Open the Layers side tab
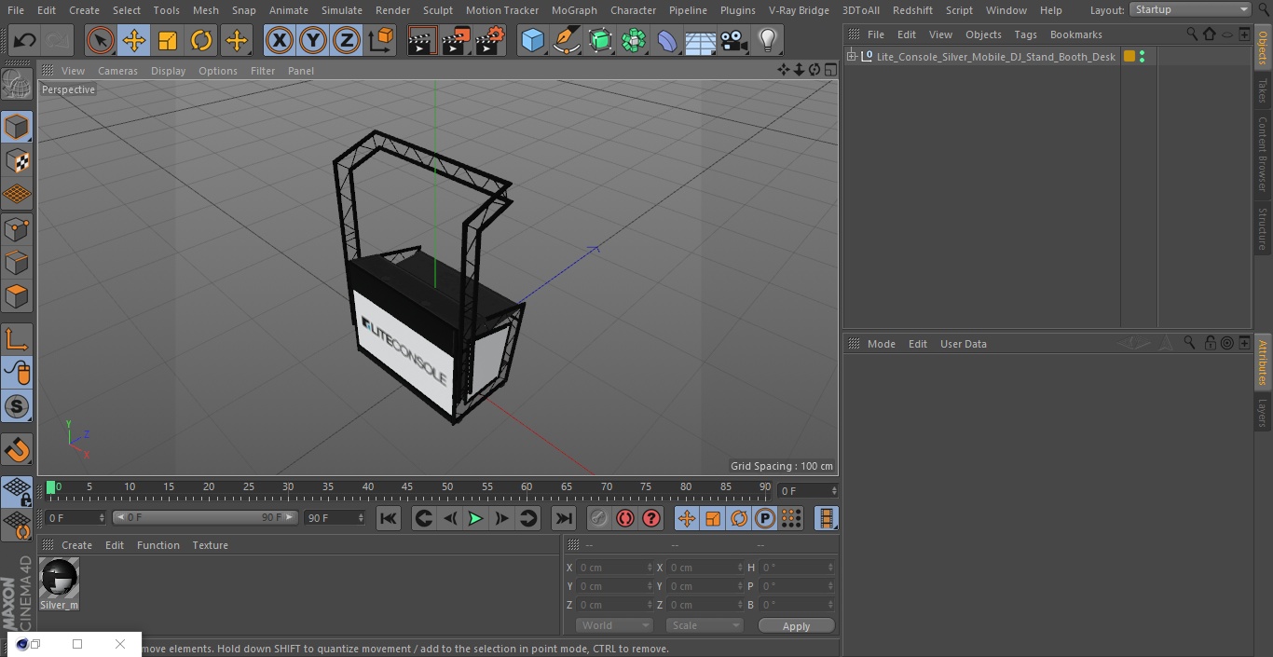 [x=1263, y=412]
